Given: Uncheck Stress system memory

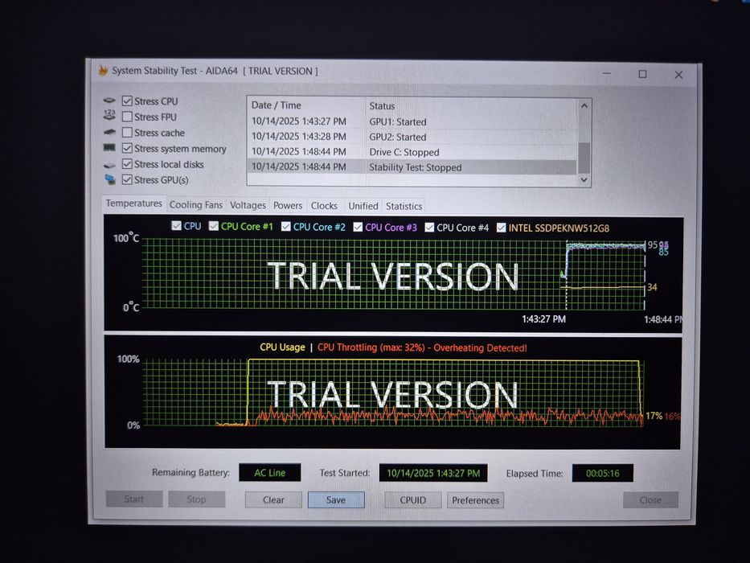Looking at the screenshot, I should click(x=127, y=148).
